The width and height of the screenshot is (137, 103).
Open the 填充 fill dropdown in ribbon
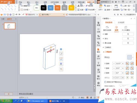click(x=81, y=6)
